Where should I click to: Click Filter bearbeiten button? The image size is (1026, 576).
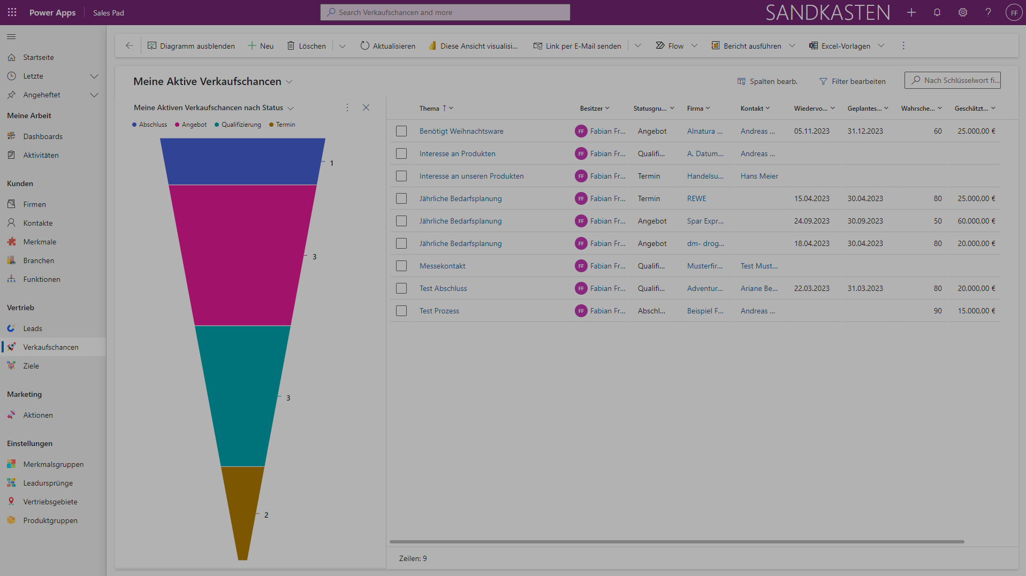point(853,81)
